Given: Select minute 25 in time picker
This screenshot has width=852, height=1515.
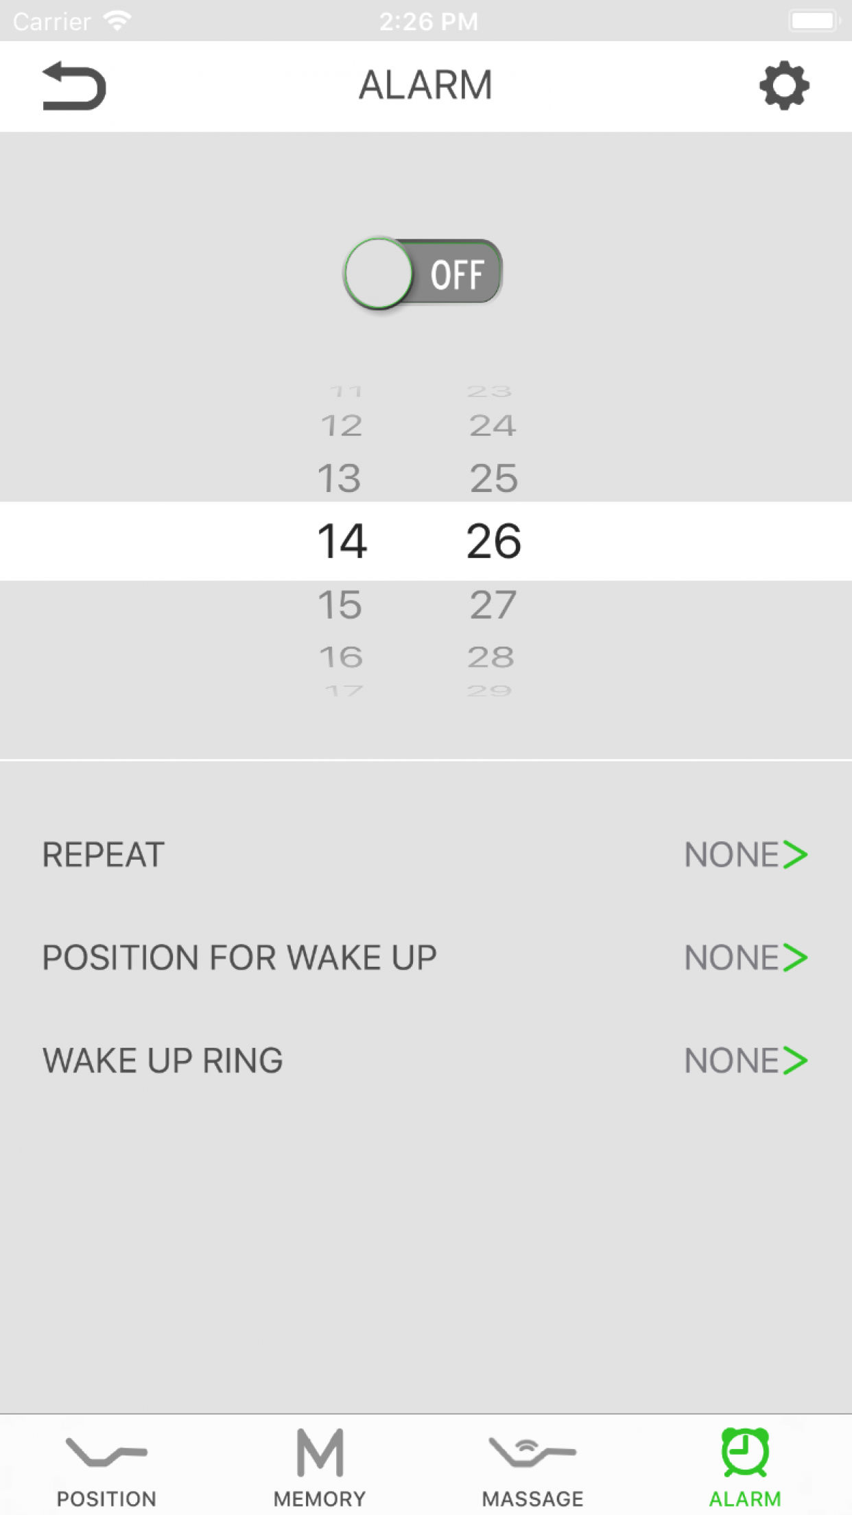Looking at the screenshot, I should [x=494, y=478].
